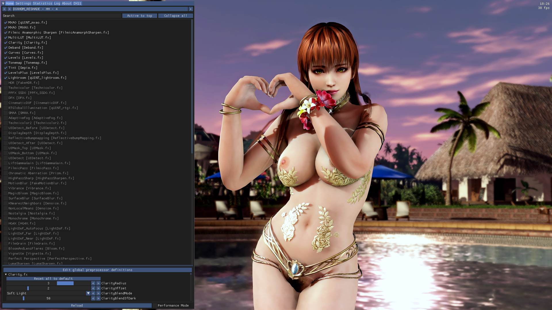Viewport: 552px width, 310px height.
Task: Enable Perfect Perspective effect
Action: coord(5,259)
